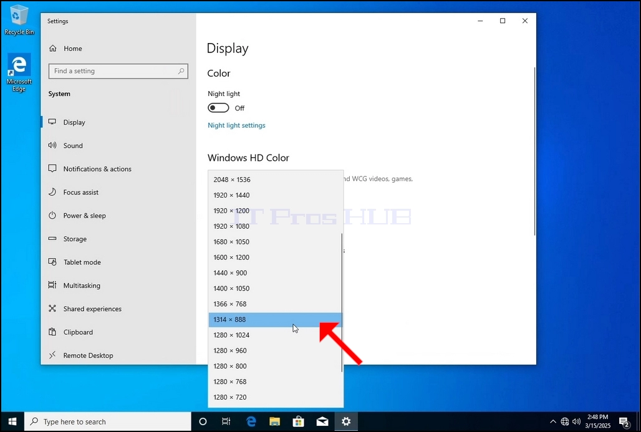The height and width of the screenshot is (432, 641).
Task: Choose 1280 × 768 resolution
Action: [x=275, y=382]
